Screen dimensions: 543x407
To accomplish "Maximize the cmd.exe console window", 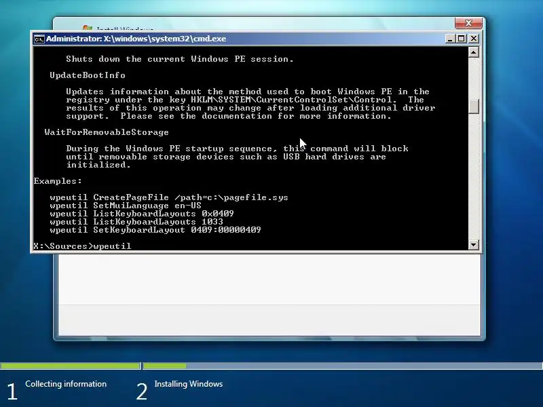I will (x=462, y=39).
